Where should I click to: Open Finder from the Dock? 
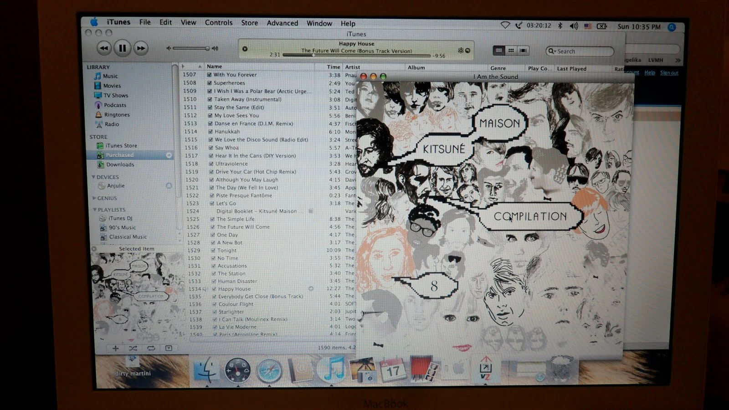pyautogui.click(x=206, y=370)
